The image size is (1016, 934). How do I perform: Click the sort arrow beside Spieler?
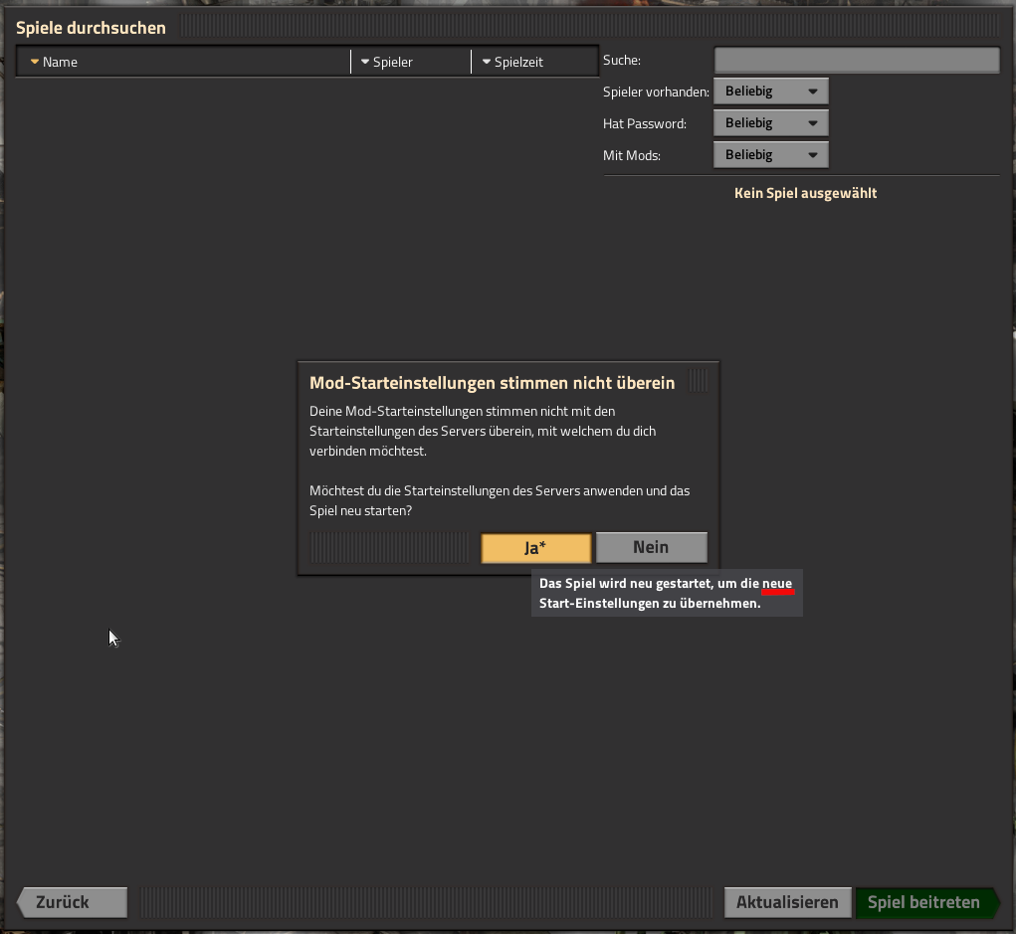tap(365, 62)
